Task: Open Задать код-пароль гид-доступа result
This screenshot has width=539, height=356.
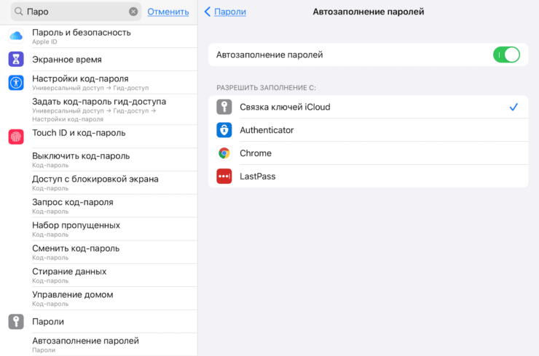Action: tap(98, 110)
